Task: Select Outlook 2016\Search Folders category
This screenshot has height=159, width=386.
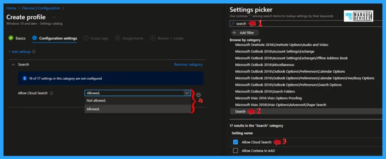Action: click(265, 91)
